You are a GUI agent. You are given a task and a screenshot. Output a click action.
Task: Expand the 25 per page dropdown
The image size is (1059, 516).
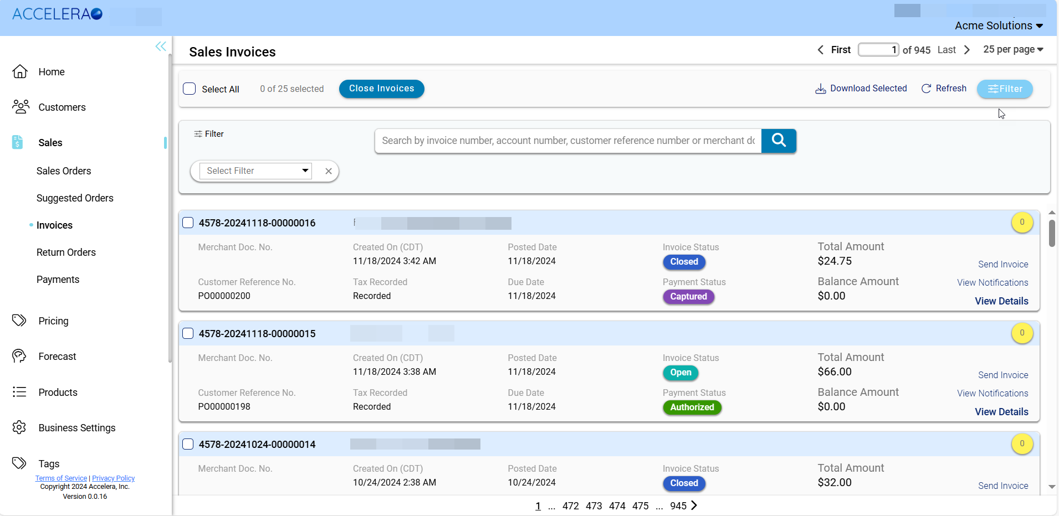tap(1013, 49)
